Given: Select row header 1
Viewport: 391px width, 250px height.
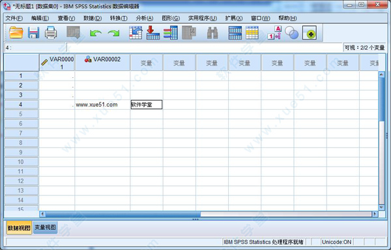Looking at the screenshot, I should (x=22, y=76).
